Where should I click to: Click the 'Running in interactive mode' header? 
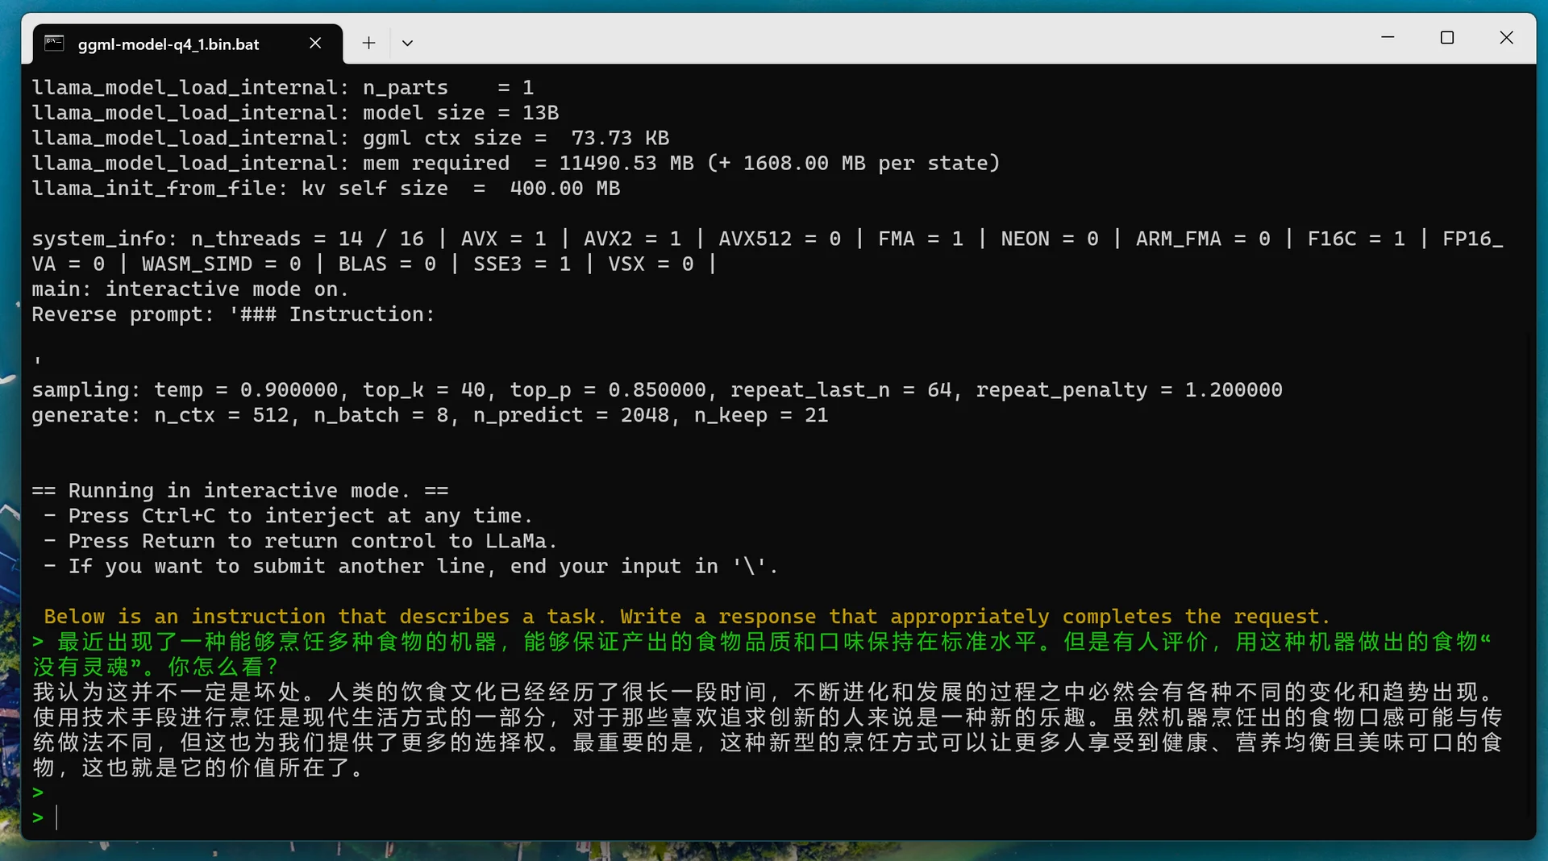(x=239, y=490)
